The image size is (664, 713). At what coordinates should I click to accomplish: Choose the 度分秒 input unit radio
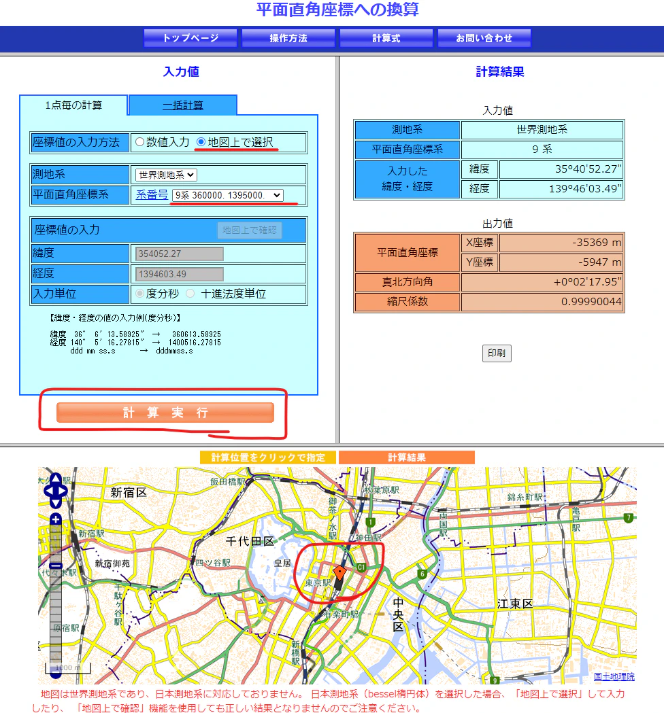(x=139, y=294)
